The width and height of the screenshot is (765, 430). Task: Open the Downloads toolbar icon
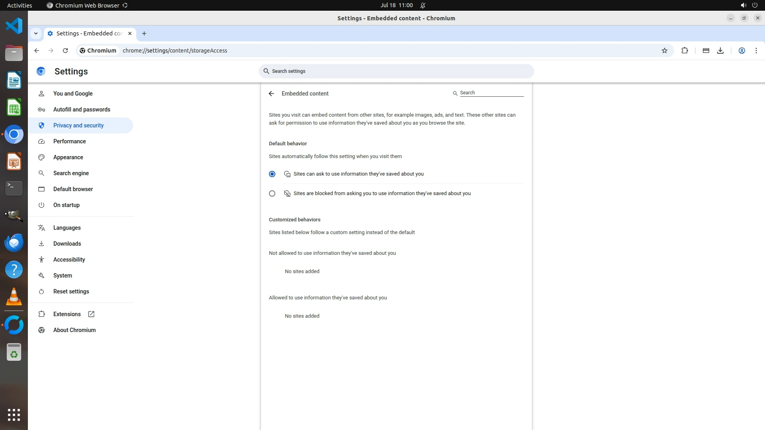coord(720,51)
